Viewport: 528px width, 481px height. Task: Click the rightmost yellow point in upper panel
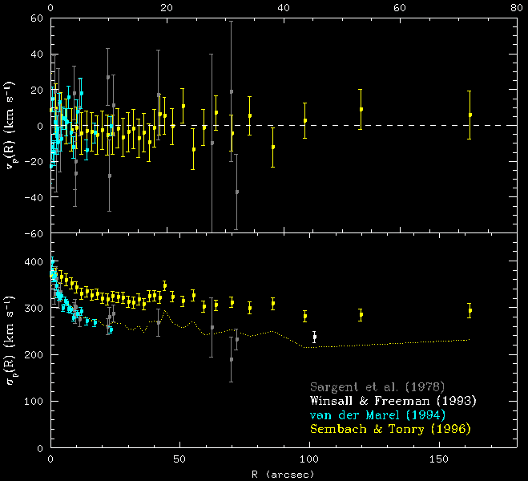click(x=470, y=115)
